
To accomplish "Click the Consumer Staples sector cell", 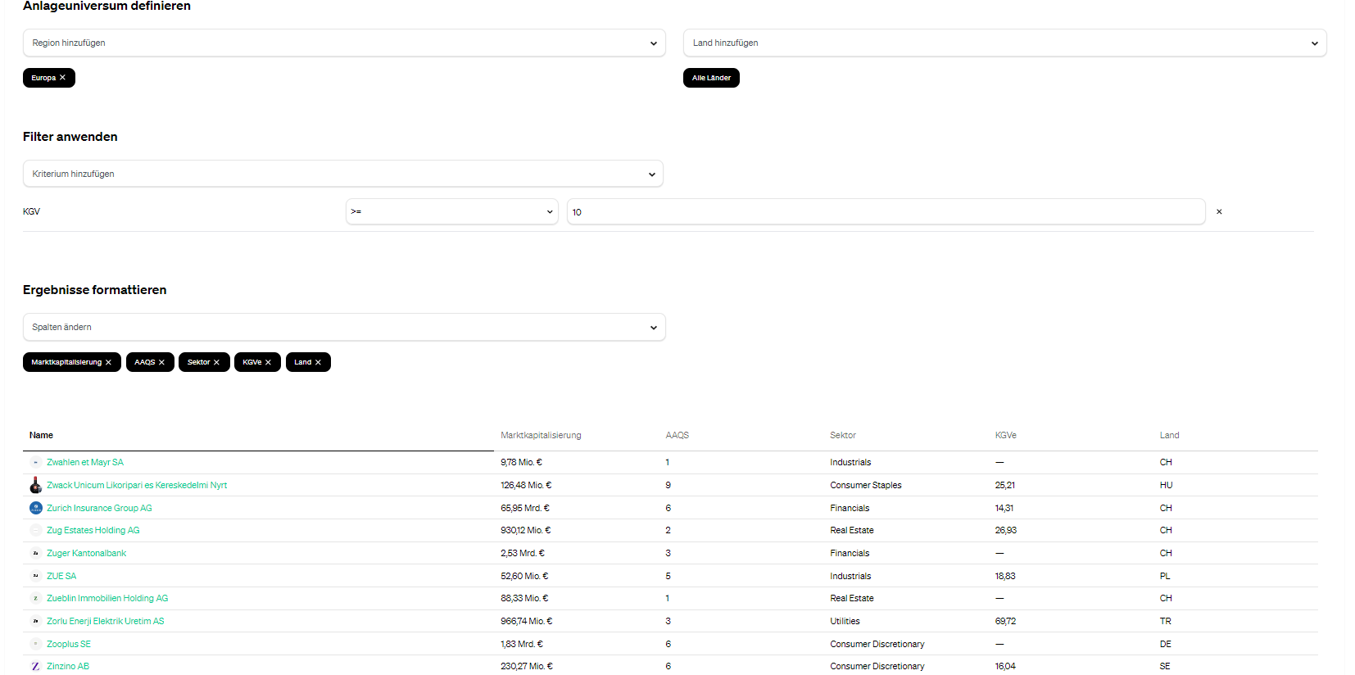I will point(866,485).
